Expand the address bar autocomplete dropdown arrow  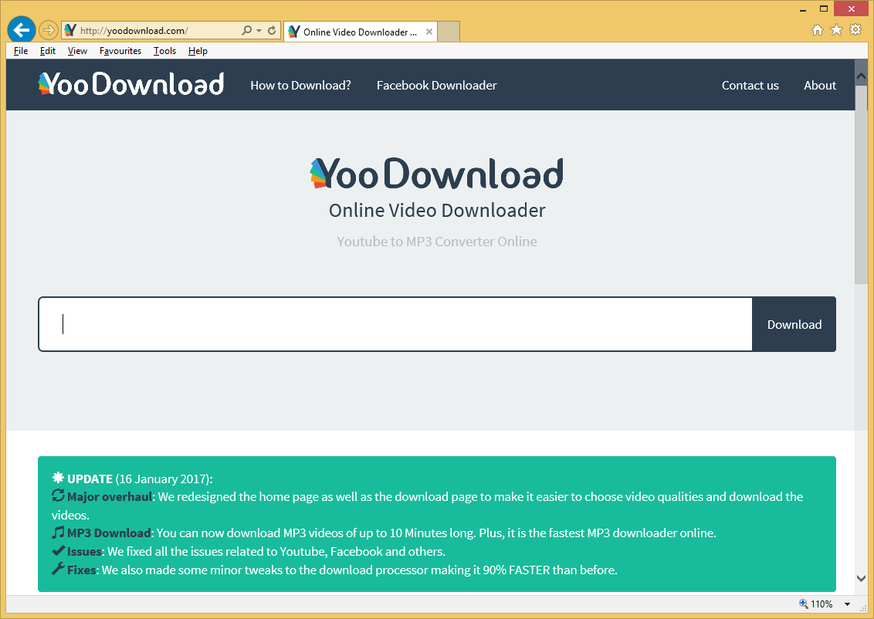259,31
